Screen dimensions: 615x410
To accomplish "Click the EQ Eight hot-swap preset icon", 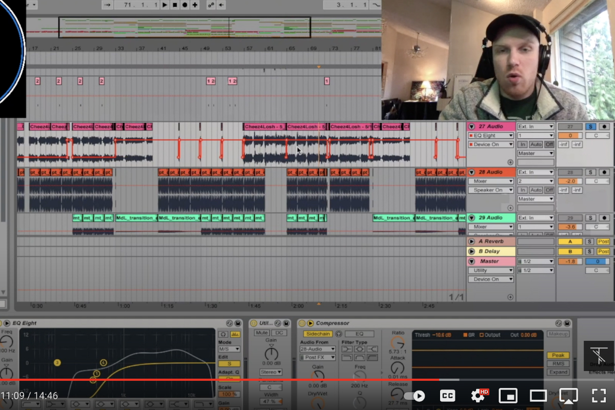I will pos(229,323).
